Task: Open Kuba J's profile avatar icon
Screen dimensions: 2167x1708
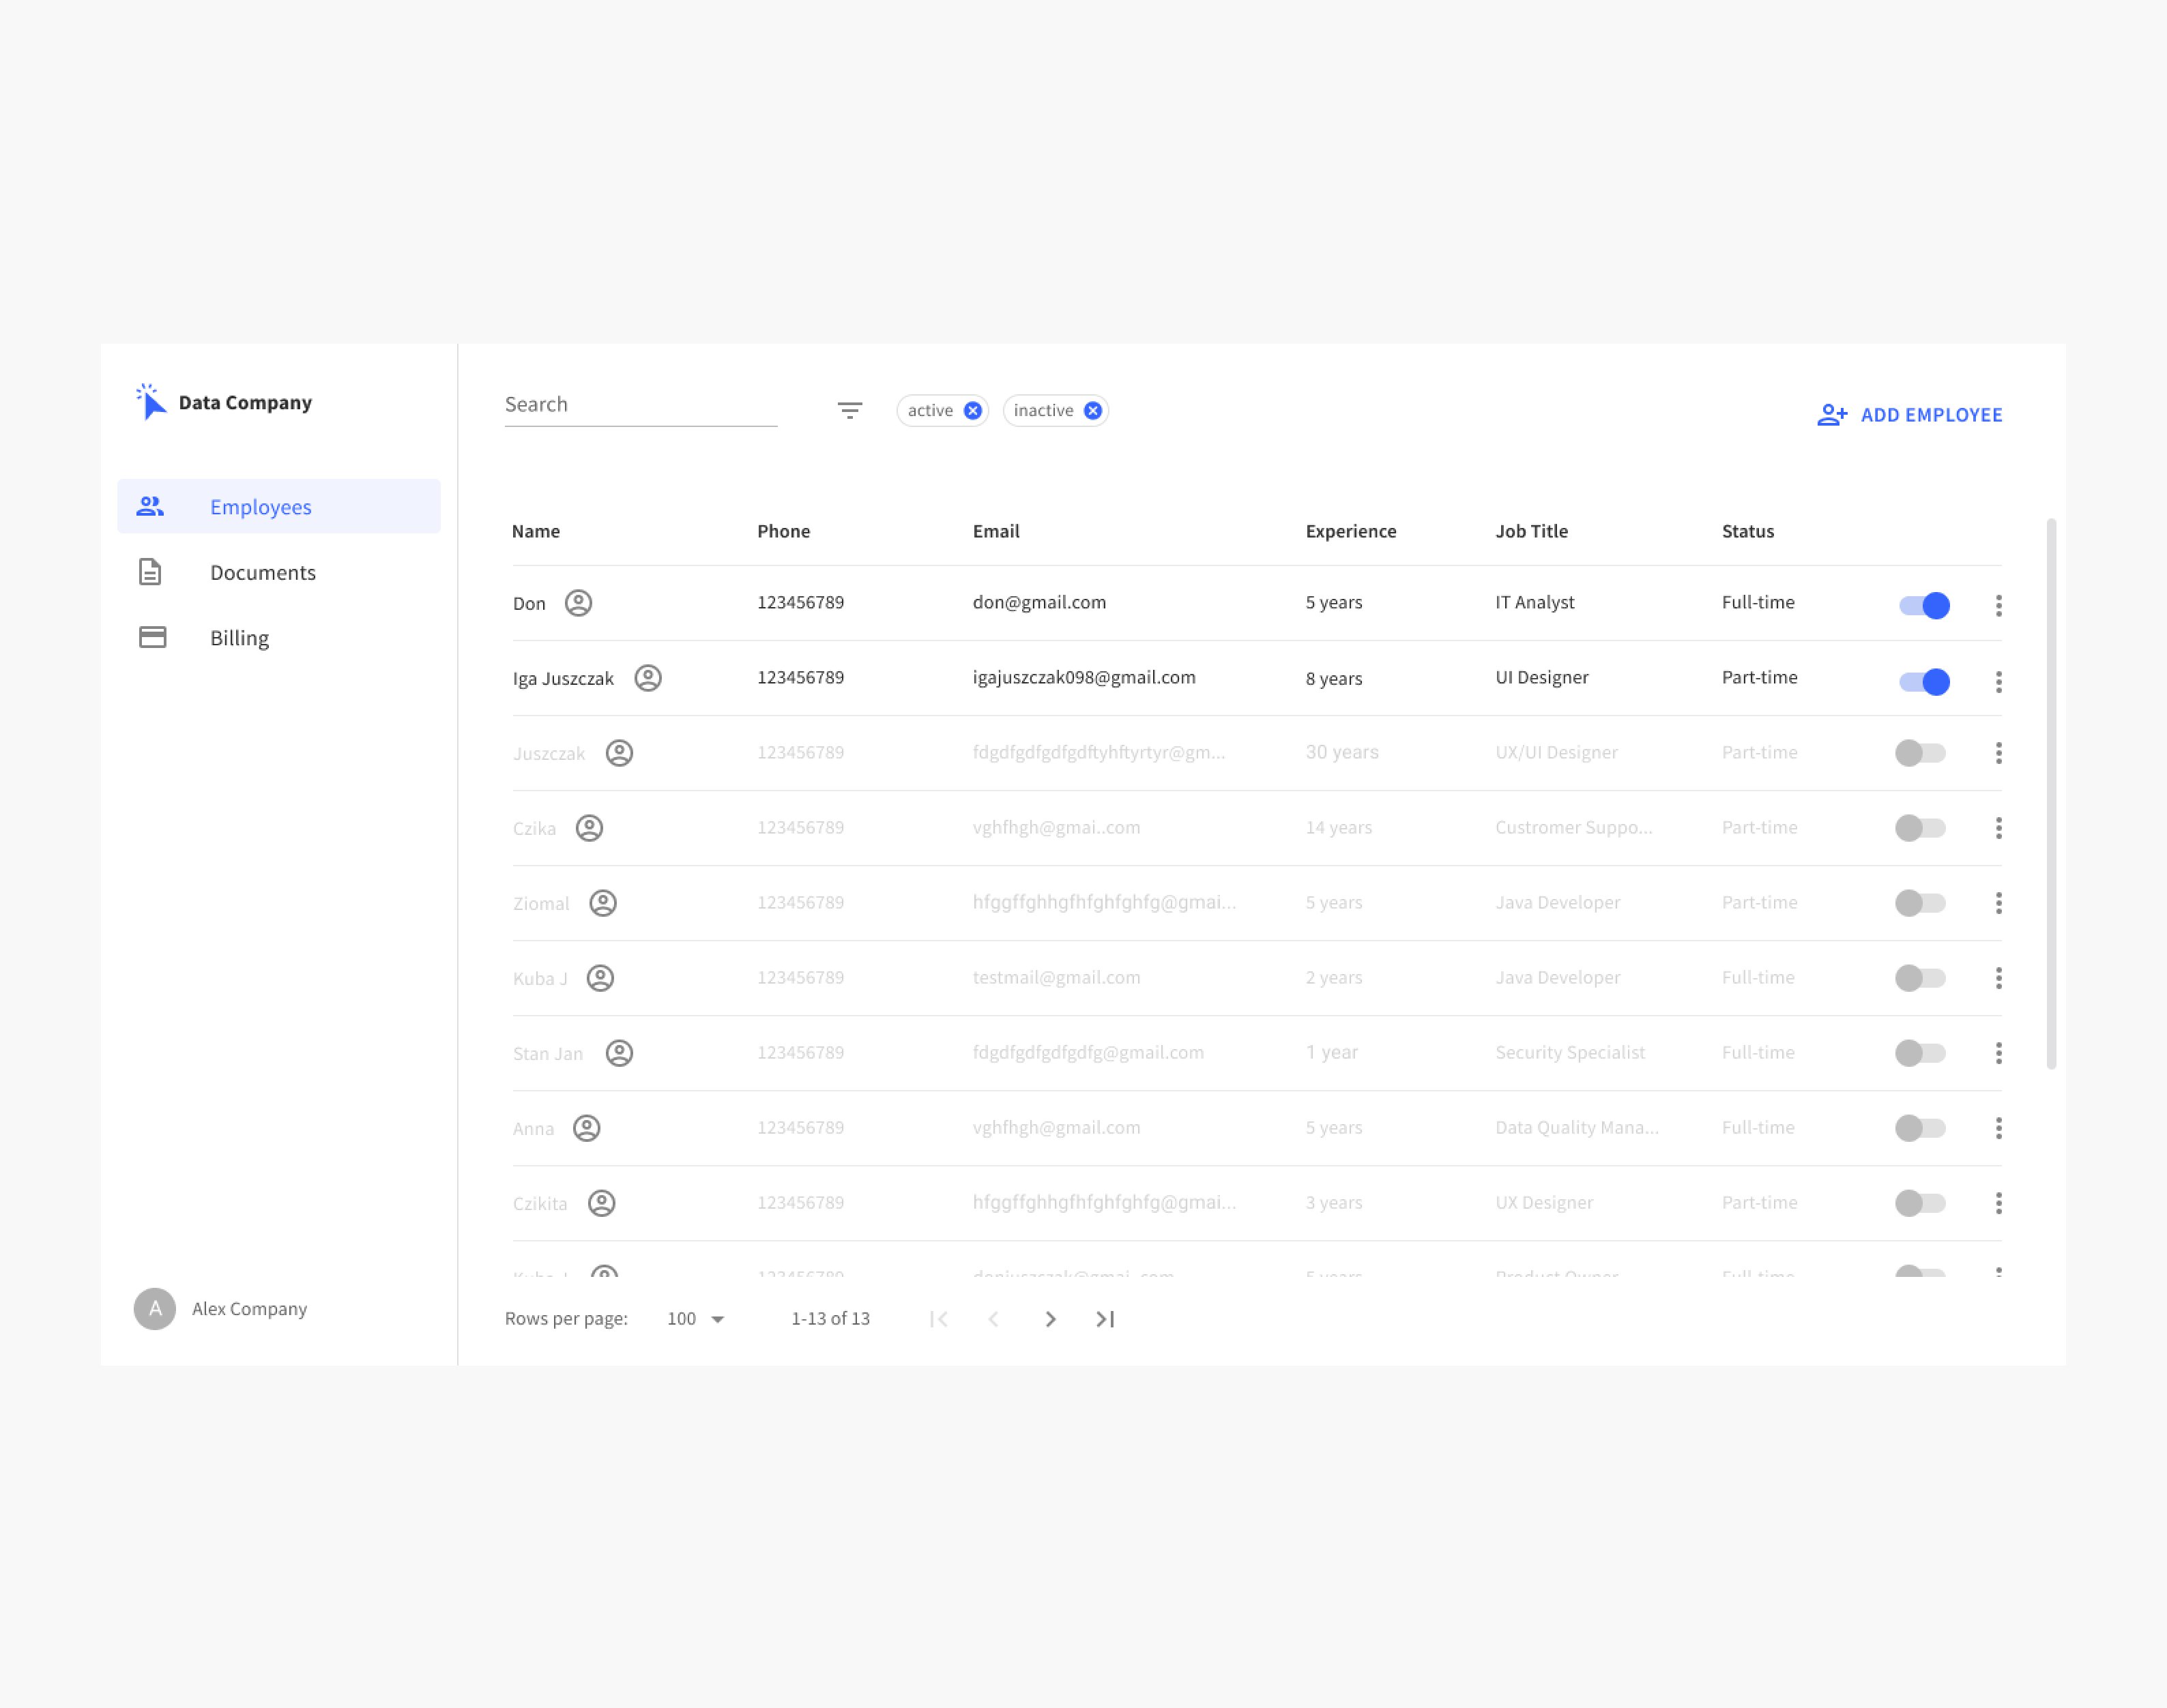Action: [x=600, y=978]
